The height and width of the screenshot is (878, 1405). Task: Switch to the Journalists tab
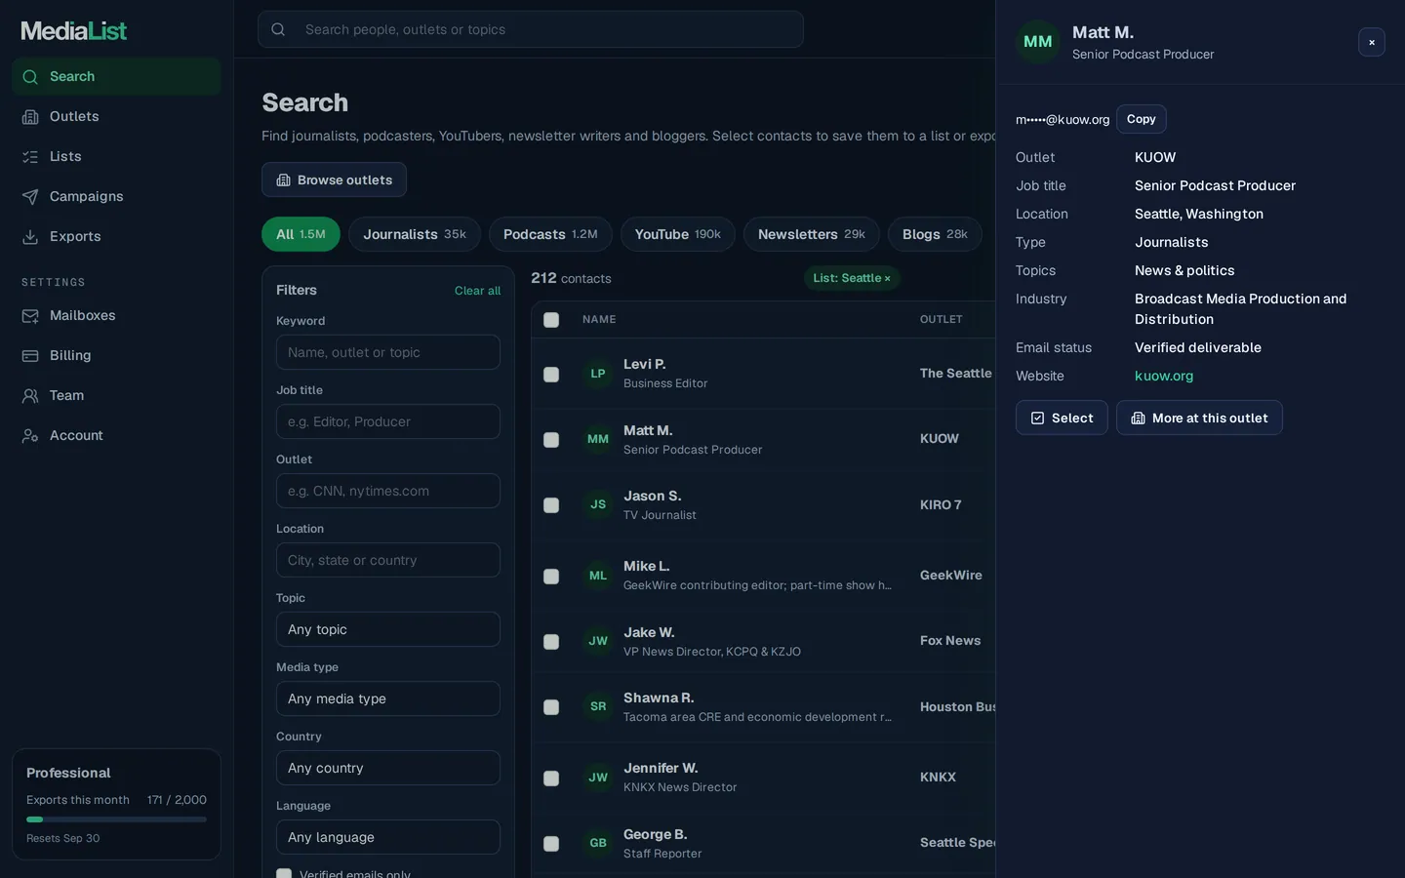pyautogui.click(x=415, y=234)
